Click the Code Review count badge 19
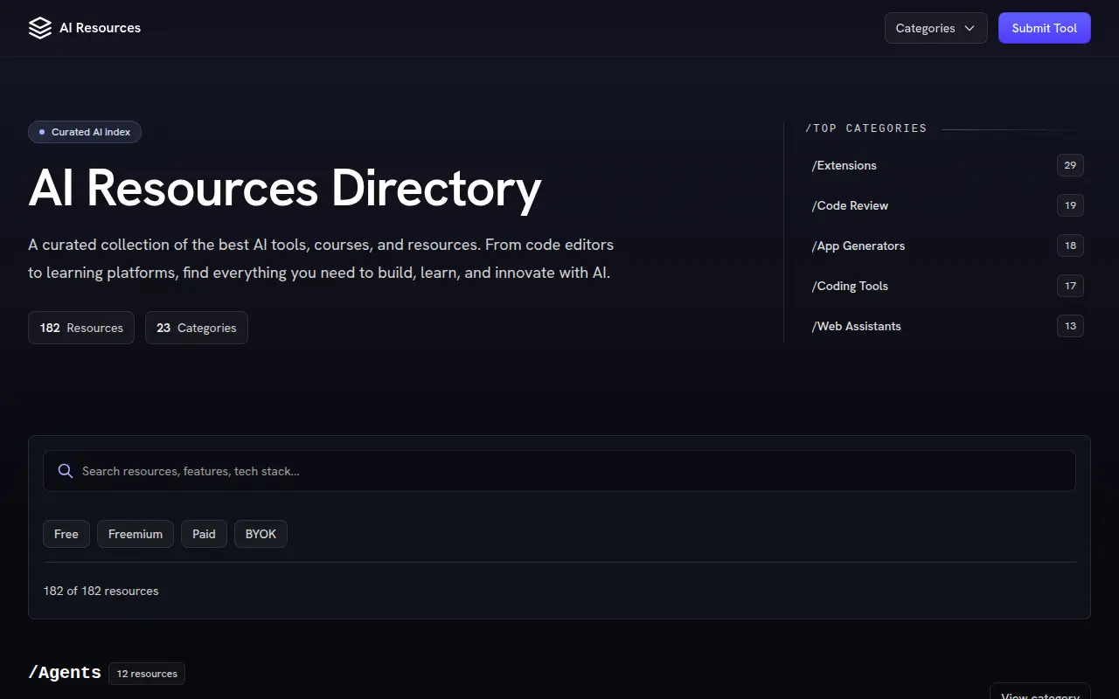Image resolution: width=1119 pixels, height=699 pixels. (1070, 205)
